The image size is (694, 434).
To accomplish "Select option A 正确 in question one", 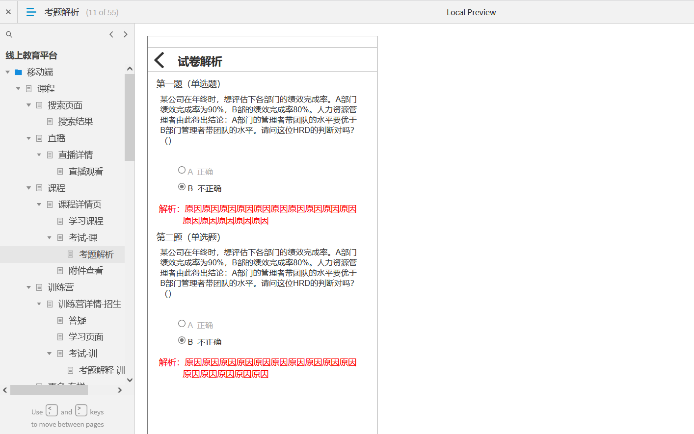I will (182, 170).
